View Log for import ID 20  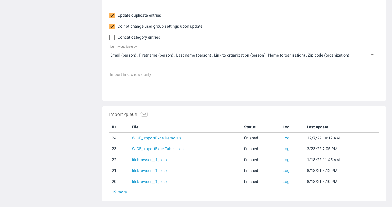tap(286, 182)
